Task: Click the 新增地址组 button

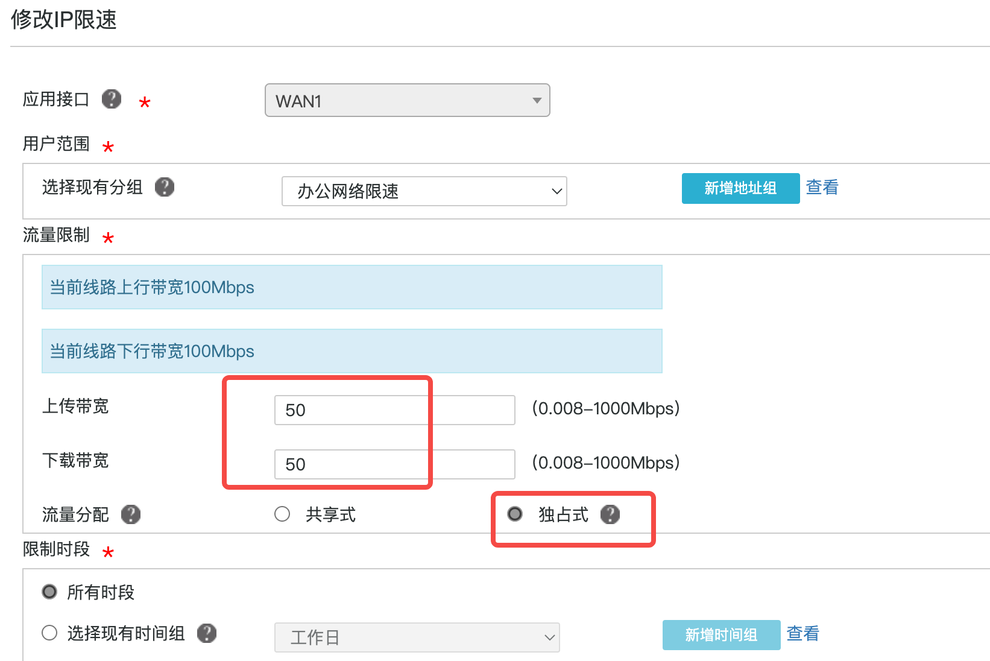Action: pos(740,188)
